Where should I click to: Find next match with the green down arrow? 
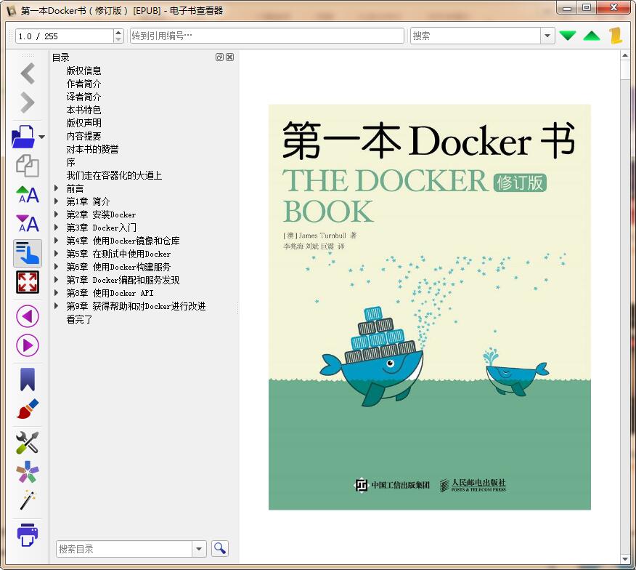coord(568,36)
